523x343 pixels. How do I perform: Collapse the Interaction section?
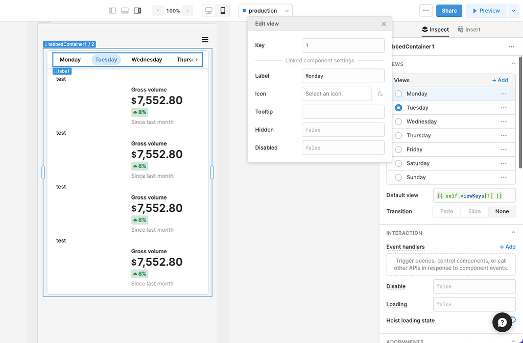pyautogui.click(x=513, y=233)
